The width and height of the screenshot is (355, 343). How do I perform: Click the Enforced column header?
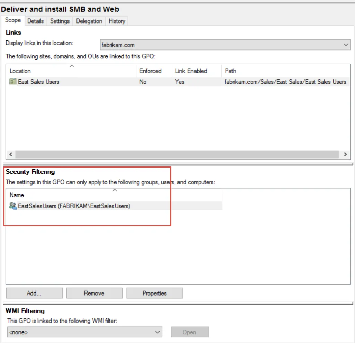pyautogui.click(x=150, y=71)
